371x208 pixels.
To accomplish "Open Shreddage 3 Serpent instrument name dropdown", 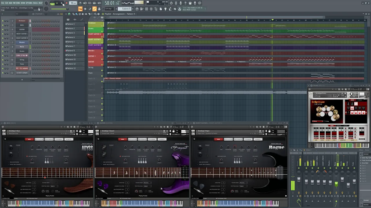I will click(x=101, y=131).
